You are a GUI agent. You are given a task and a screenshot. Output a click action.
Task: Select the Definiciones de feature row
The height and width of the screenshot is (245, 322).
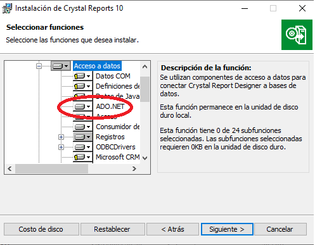coord(118,86)
